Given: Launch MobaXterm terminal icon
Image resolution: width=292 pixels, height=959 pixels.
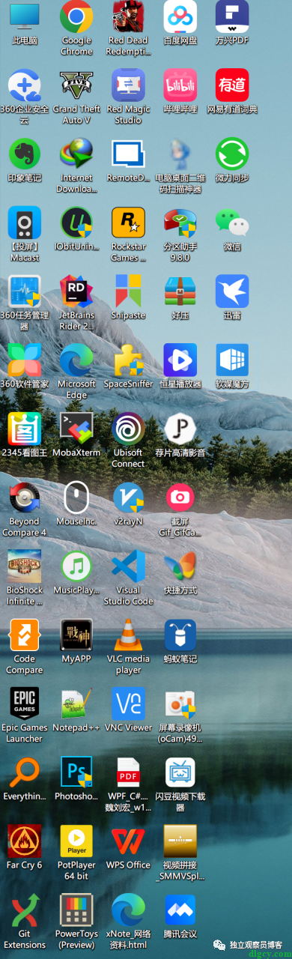Looking at the screenshot, I should pos(76,429).
